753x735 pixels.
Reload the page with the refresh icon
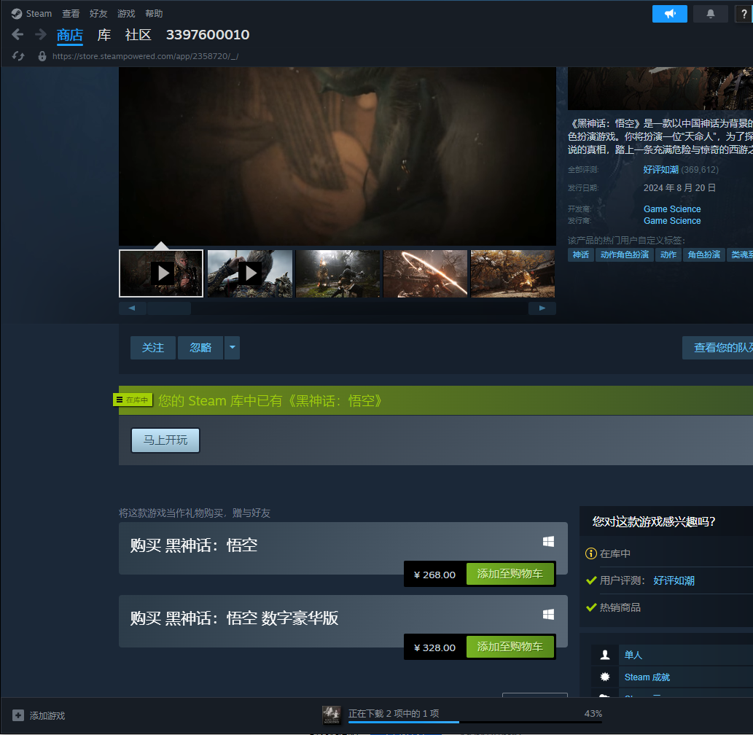[x=18, y=56]
